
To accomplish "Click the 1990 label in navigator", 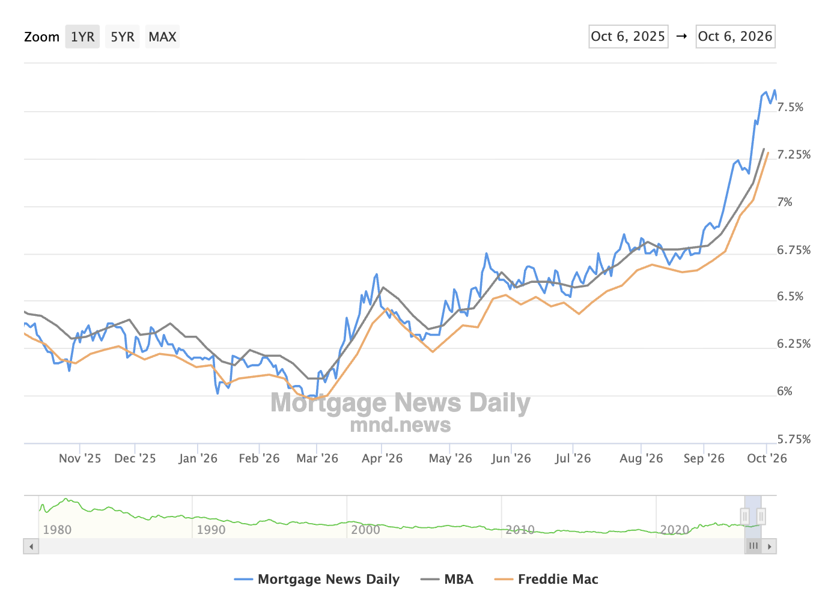I will click(212, 530).
